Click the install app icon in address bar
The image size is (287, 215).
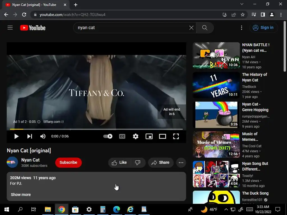(x=225, y=15)
